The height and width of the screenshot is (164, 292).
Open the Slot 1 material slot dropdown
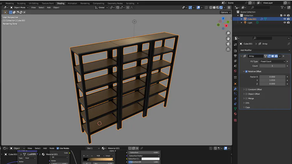coord(93,148)
